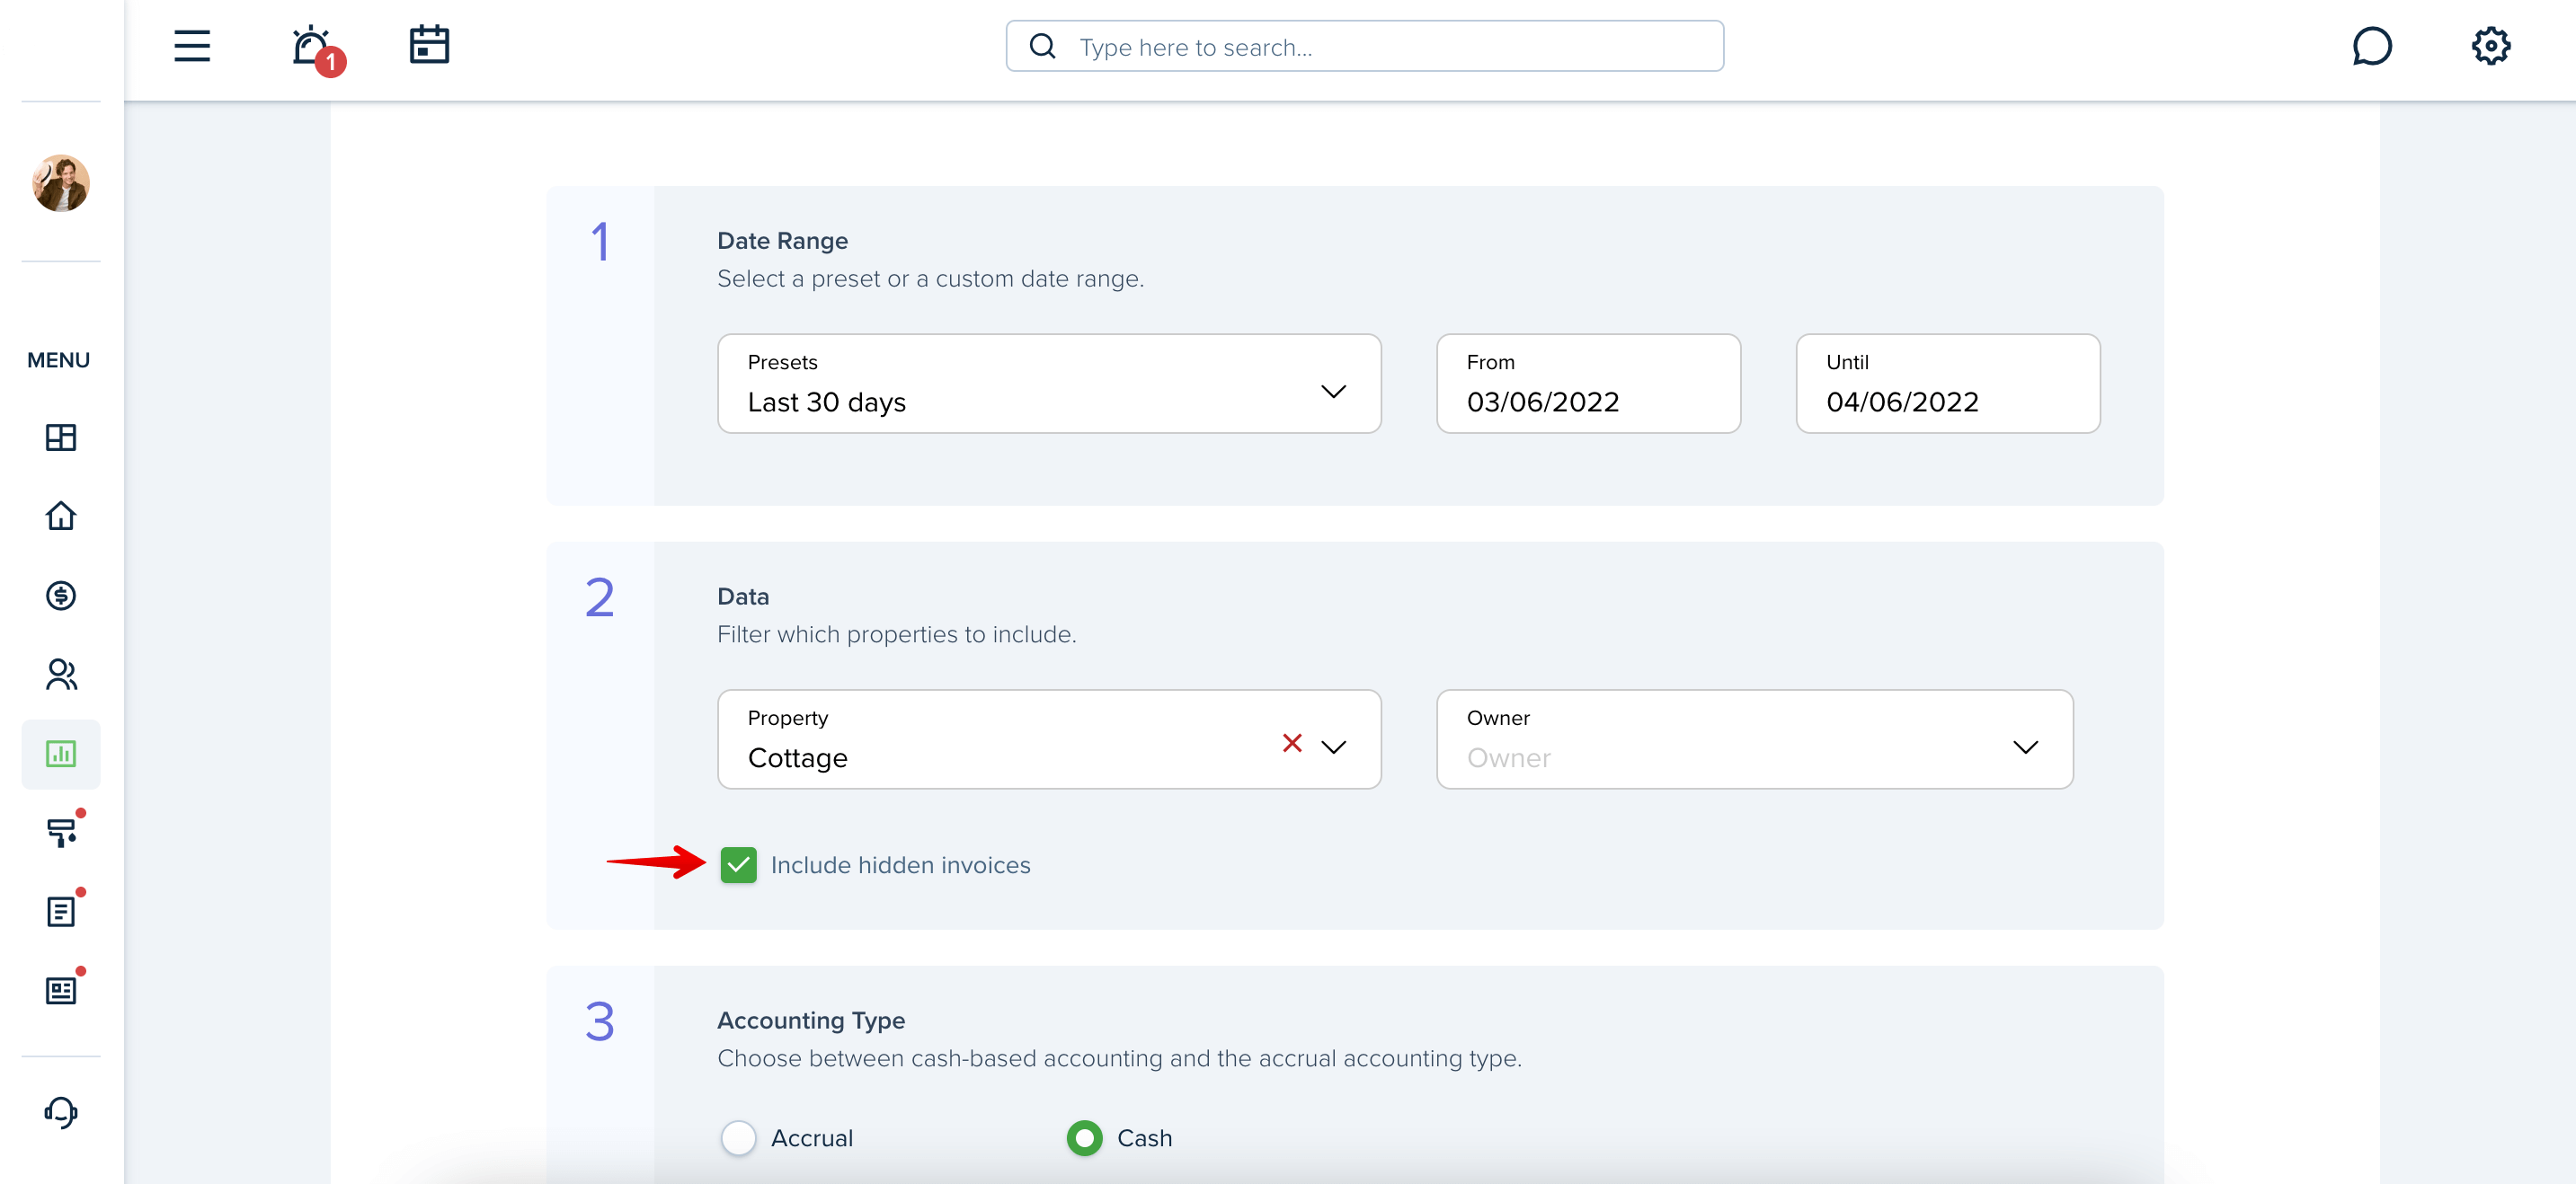Open the chat bubble icon
The width and height of the screenshot is (2576, 1184).
pyautogui.click(x=2371, y=46)
